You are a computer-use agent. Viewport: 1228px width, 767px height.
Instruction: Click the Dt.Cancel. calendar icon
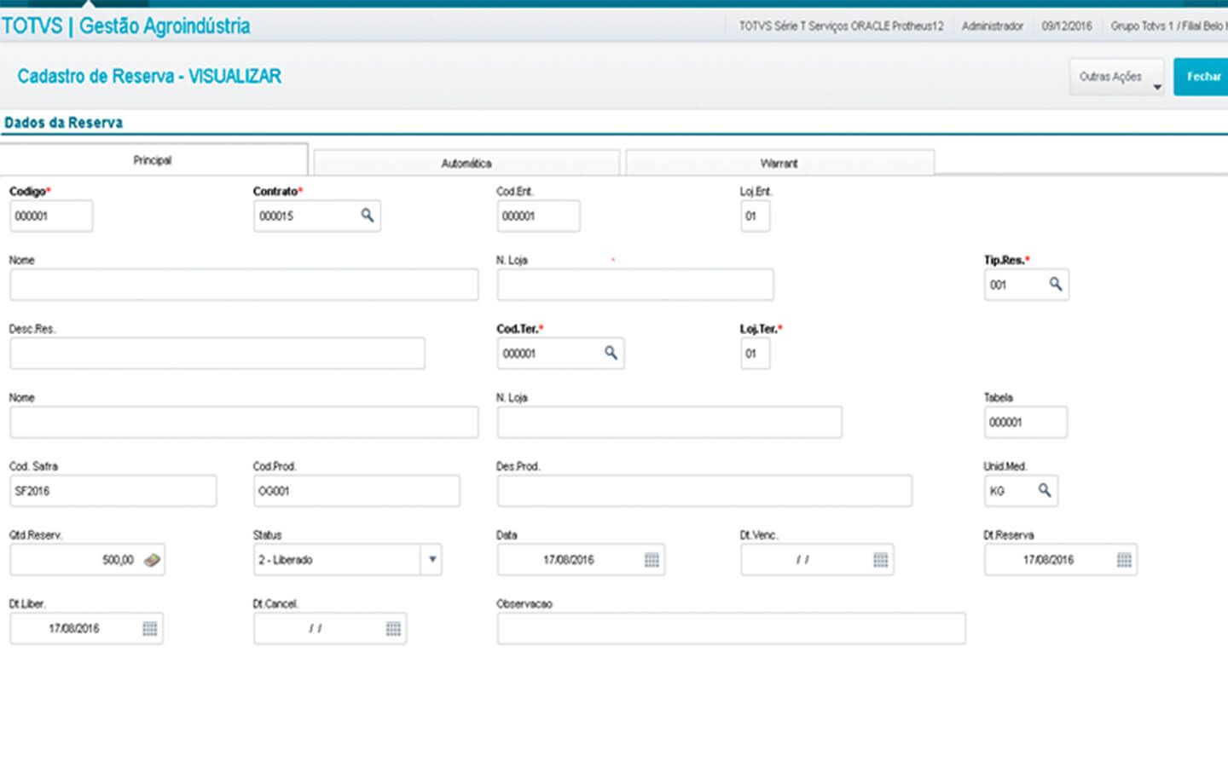tap(393, 629)
